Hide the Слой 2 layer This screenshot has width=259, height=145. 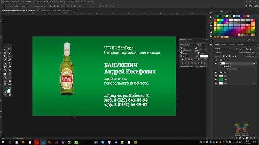(216, 76)
